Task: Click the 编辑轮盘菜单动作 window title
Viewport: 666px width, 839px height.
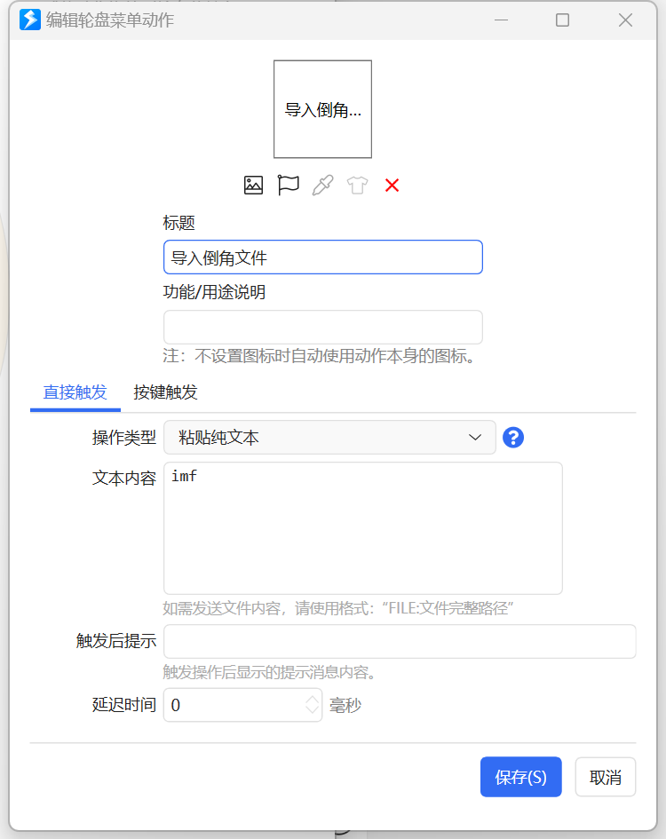Action: [x=110, y=20]
